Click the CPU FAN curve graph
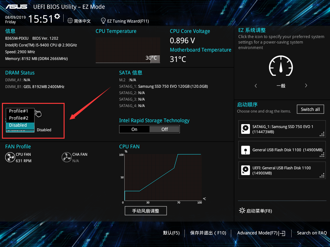The height and width of the screenshot is (247, 330). pos(163,177)
